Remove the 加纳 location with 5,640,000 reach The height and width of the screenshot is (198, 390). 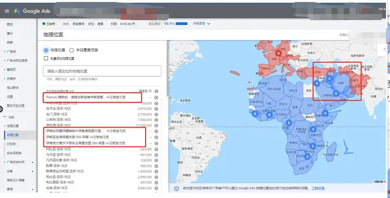tap(156, 188)
